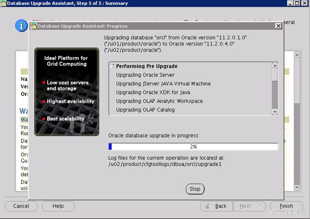Click the Database Upgrade Assistant window icon

click(3, 3)
